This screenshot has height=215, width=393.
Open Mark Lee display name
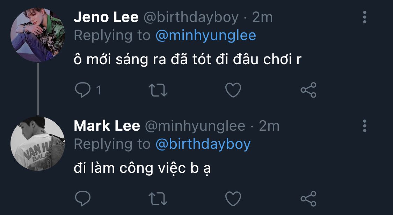[x=107, y=126]
